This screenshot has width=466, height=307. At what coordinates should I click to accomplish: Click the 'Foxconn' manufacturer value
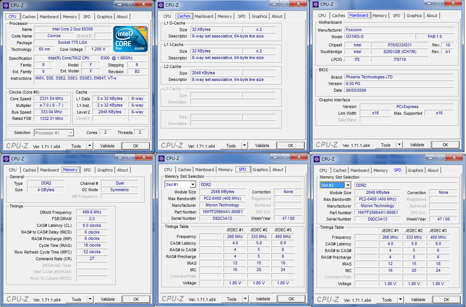399,30
